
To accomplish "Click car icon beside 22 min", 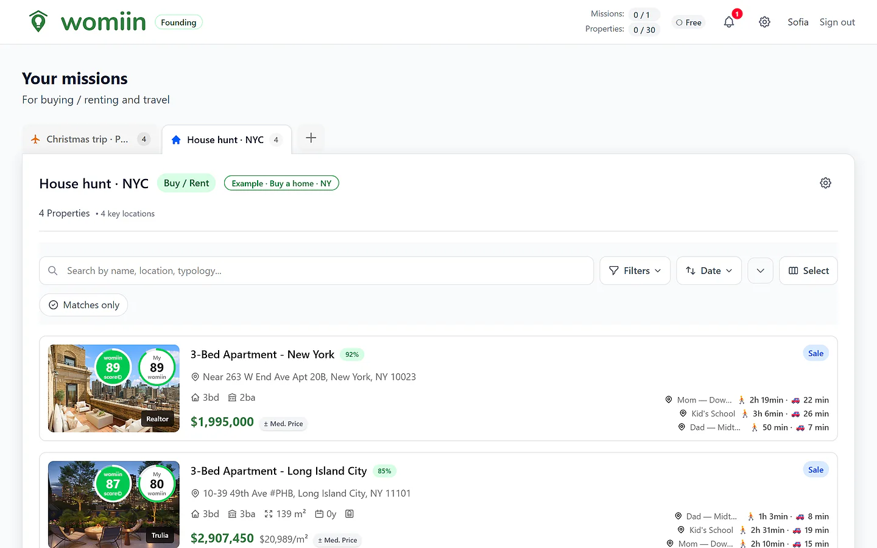I will pos(795,400).
